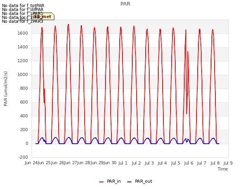The image size is (252, 189).
Task: Click the PAR chart title
Action: click(x=125, y=4)
